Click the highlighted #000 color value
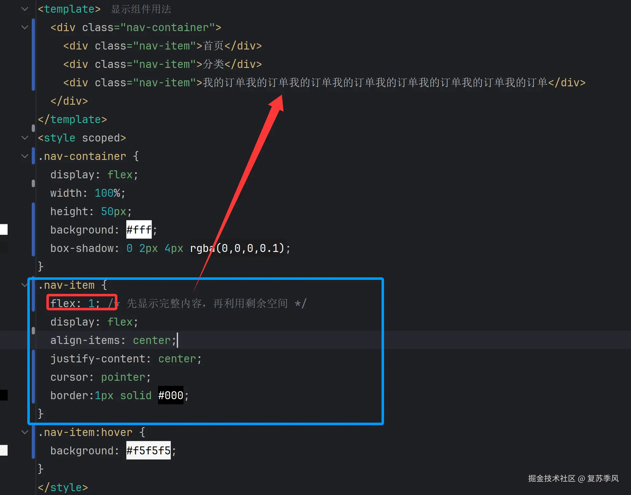The height and width of the screenshot is (495, 631). 170,395
